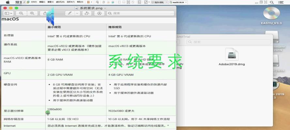Click the fit guest fullscreen icon
The image size is (290, 130).
(x=146, y=2)
